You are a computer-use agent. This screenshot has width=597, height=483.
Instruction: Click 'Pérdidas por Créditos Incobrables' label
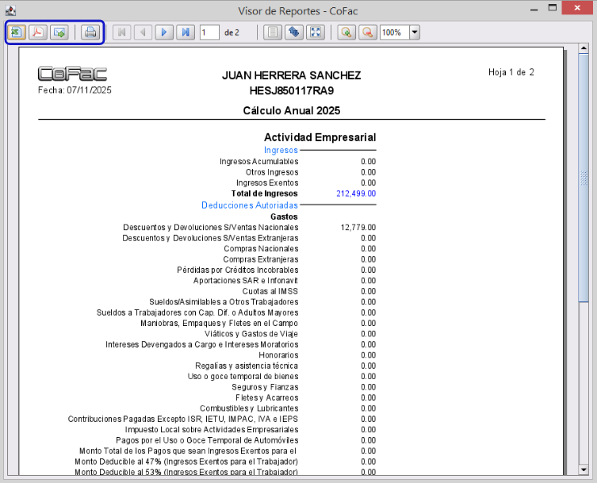pos(238,270)
